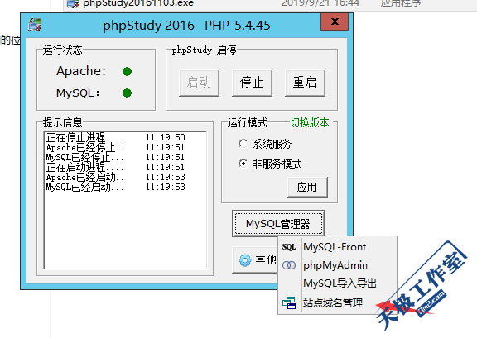The image size is (477, 338).
Task: Click the 站点域名管理 site icon
Action: pyautogui.click(x=289, y=302)
